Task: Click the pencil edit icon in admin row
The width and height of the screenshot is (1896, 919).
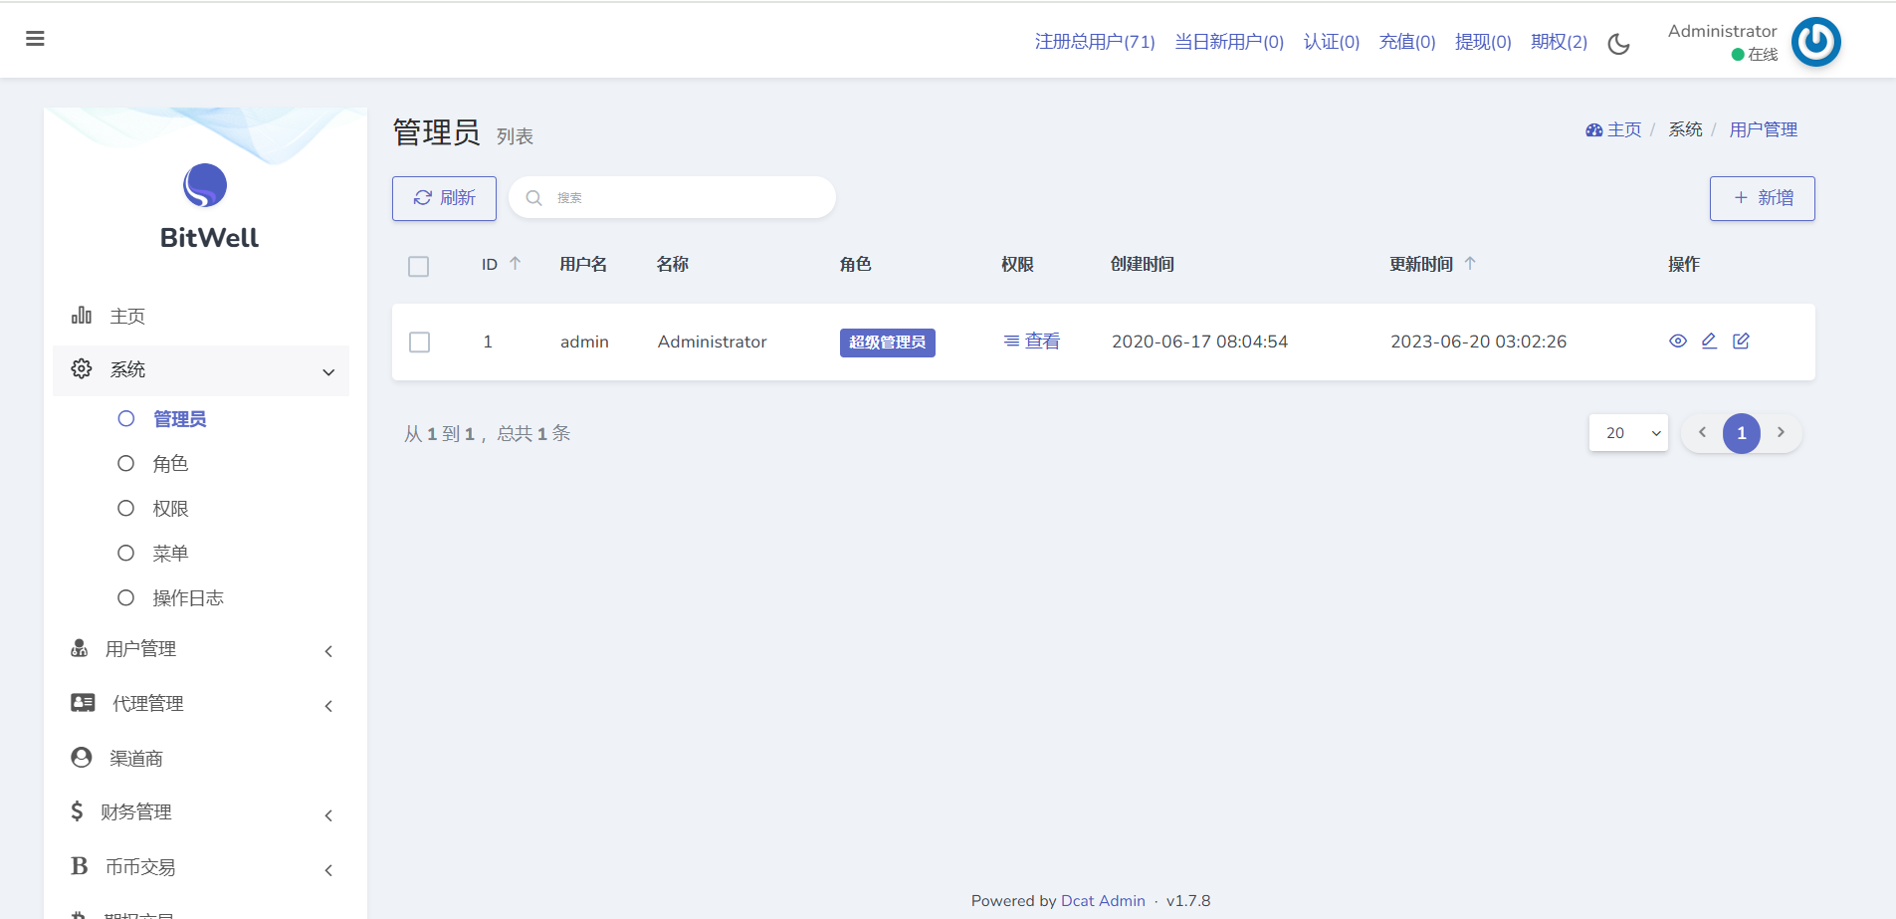Action: (x=1709, y=342)
